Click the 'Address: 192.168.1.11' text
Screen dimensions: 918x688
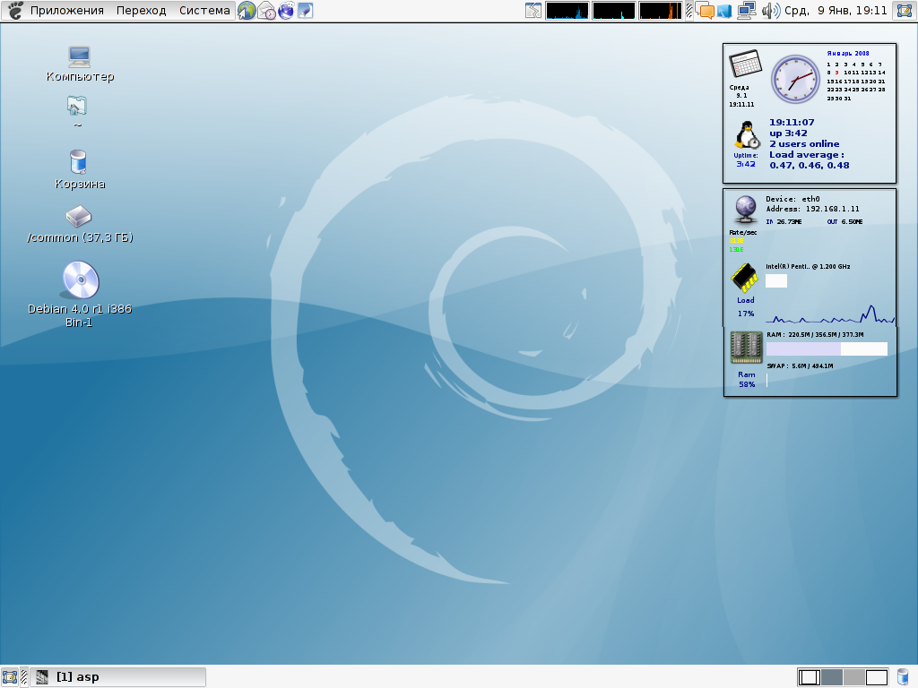point(812,209)
